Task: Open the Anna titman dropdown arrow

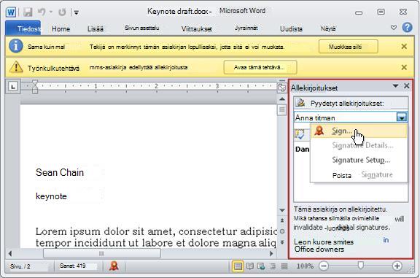Action: pos(402,117)
